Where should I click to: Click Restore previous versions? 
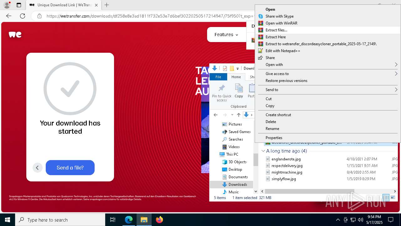(328, 81)
